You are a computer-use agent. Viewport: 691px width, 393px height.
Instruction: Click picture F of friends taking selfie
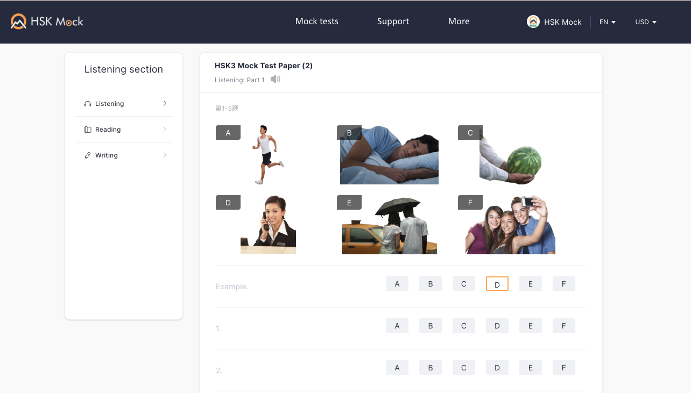510,225
